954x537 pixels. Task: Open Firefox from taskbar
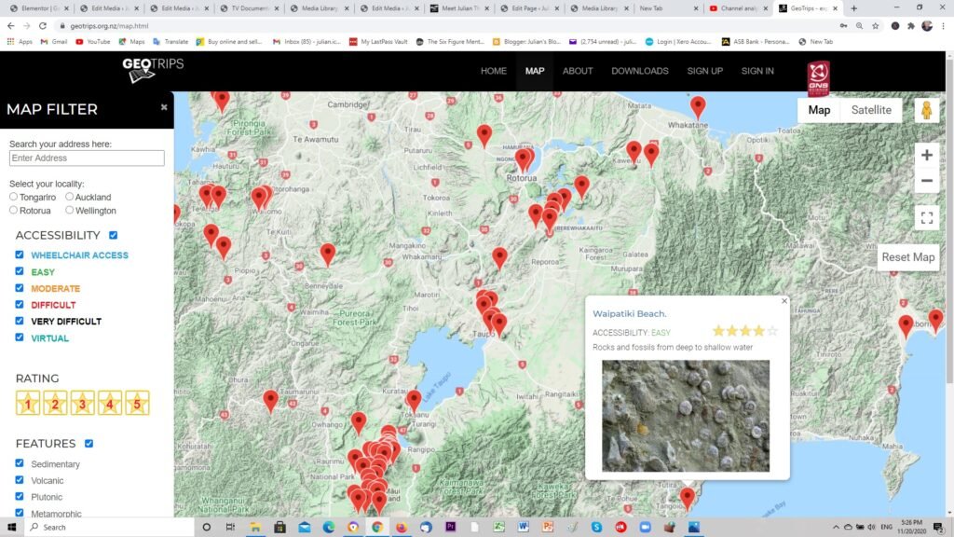[402, 528]
